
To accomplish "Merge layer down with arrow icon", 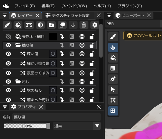I will point(73,25).
